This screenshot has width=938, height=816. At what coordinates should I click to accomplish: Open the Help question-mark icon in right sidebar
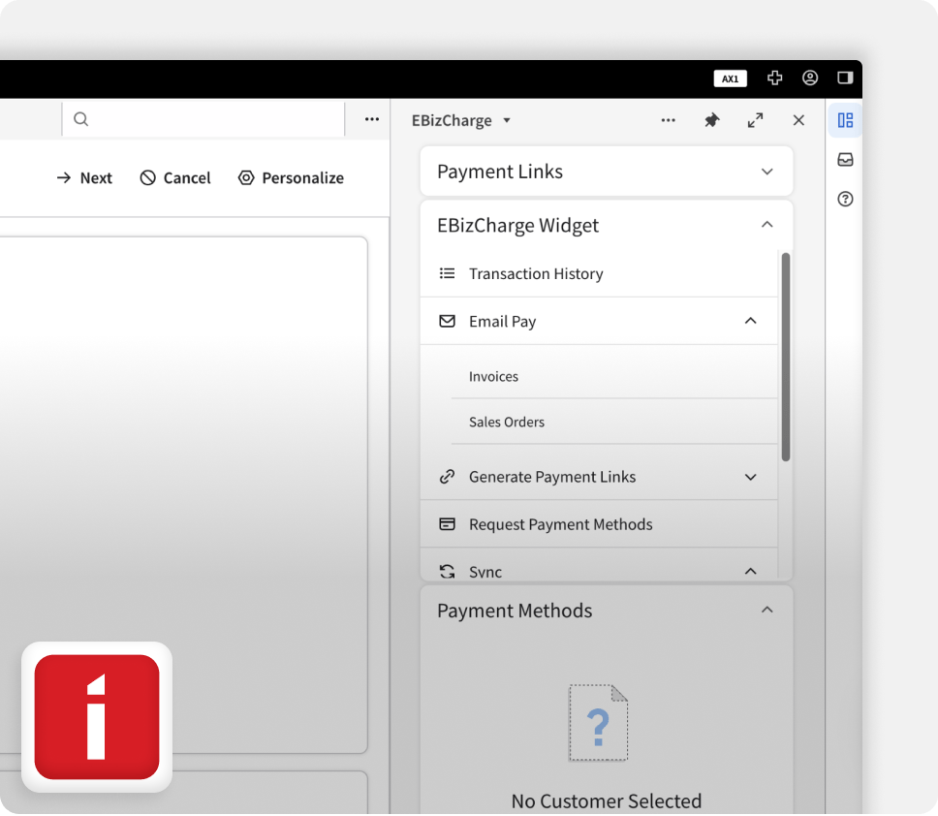pyautogui.click(x=844, y=199)
